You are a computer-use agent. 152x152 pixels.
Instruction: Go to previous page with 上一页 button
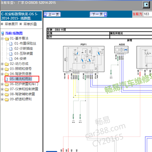52,14
